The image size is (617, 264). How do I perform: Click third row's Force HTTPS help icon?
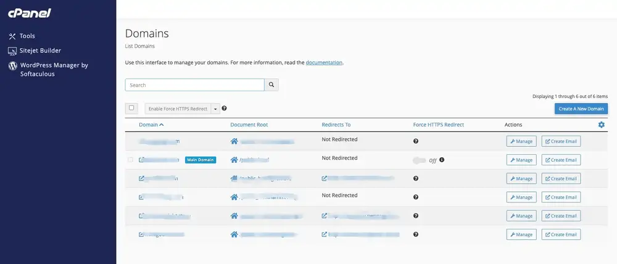[x=416, y=178]
